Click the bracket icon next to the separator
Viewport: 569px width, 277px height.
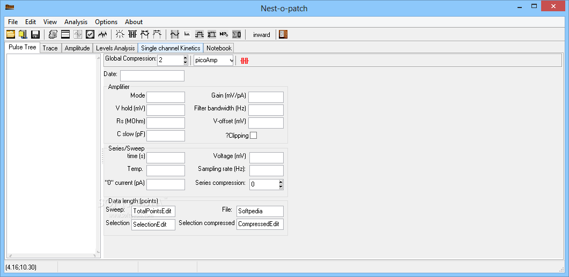157,34
